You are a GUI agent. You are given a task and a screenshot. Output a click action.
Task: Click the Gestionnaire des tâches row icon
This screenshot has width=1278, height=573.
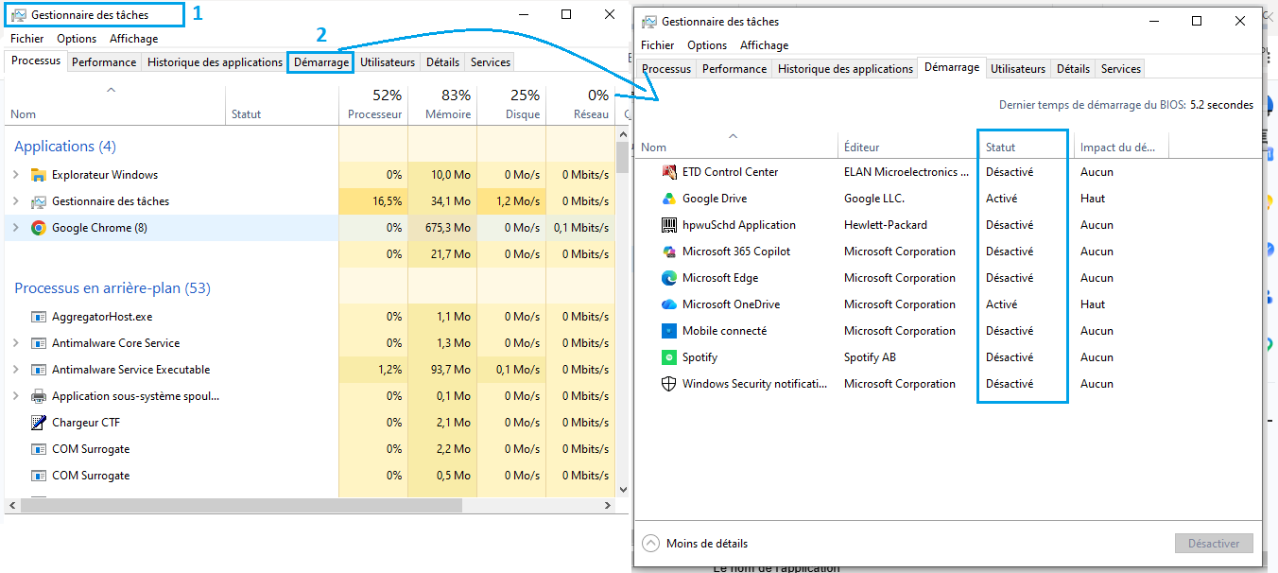(x=39, y=201)
